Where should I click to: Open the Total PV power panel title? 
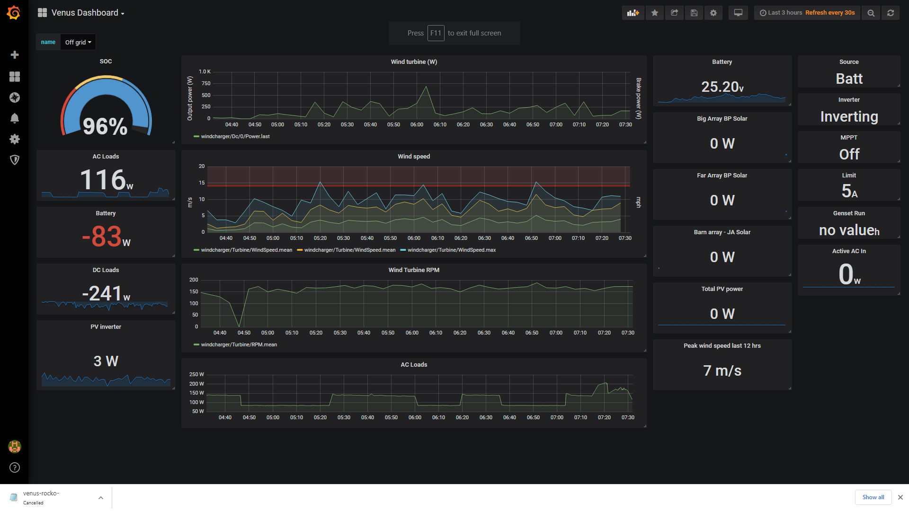[722, 289]
